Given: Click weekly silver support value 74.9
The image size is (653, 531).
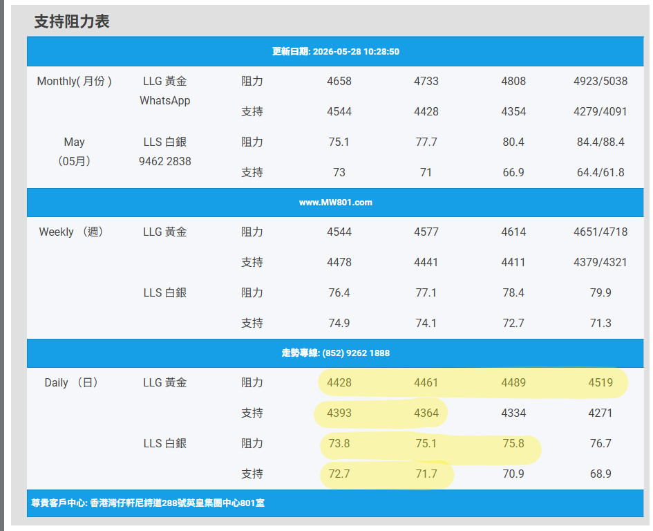Looking at the screenshot, I should point(339,323).
